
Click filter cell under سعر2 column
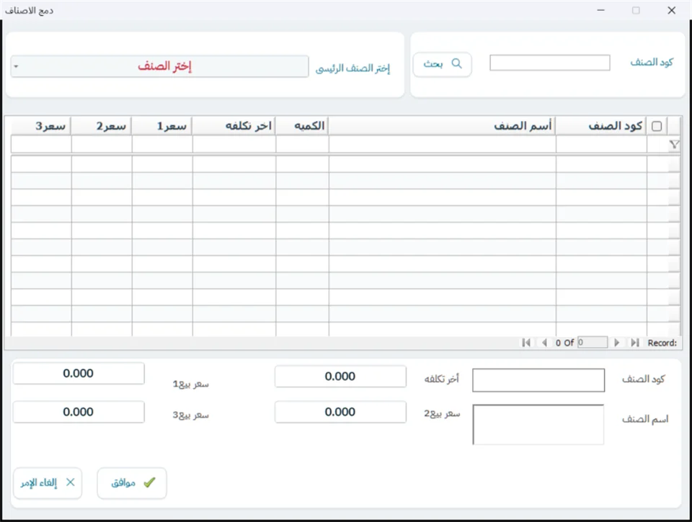click(102, 144)
